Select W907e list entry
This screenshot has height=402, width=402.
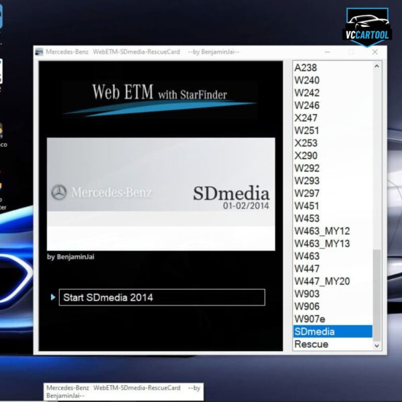(332, 319)
